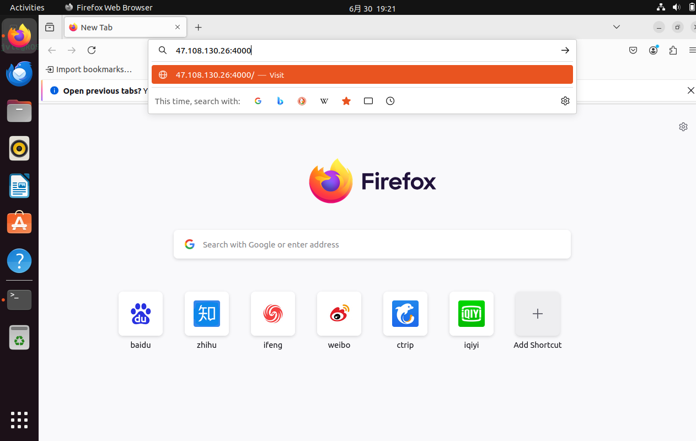The image size is (696, 441).
Task: Search history using clock icon
Action: 390,101
